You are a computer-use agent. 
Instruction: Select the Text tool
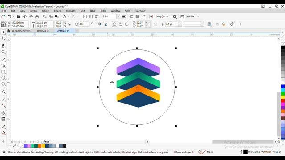3,92
